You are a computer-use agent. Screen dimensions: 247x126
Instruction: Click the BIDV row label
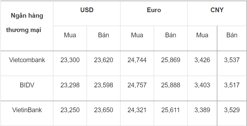(x=27, y=85)
